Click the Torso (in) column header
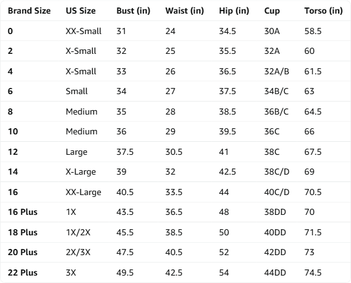The height and width of the screenshot is (283, 351). point(323,11)
